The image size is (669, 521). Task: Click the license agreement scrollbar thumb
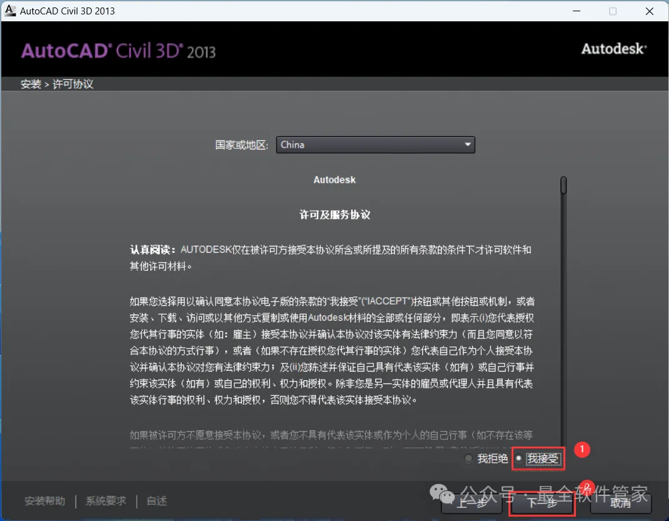pos(563,185)
